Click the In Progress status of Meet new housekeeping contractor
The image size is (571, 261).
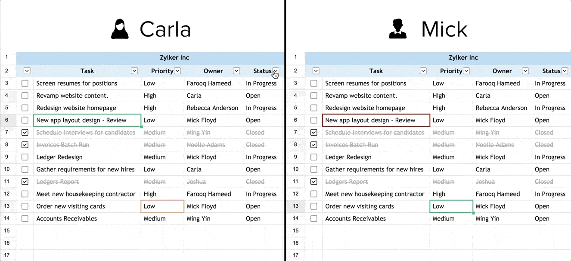click(262, 194)
